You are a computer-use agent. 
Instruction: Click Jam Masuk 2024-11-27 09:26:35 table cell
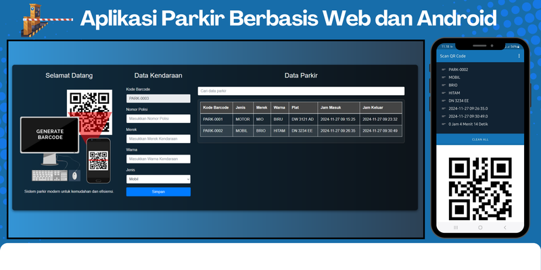click(339, 131)
